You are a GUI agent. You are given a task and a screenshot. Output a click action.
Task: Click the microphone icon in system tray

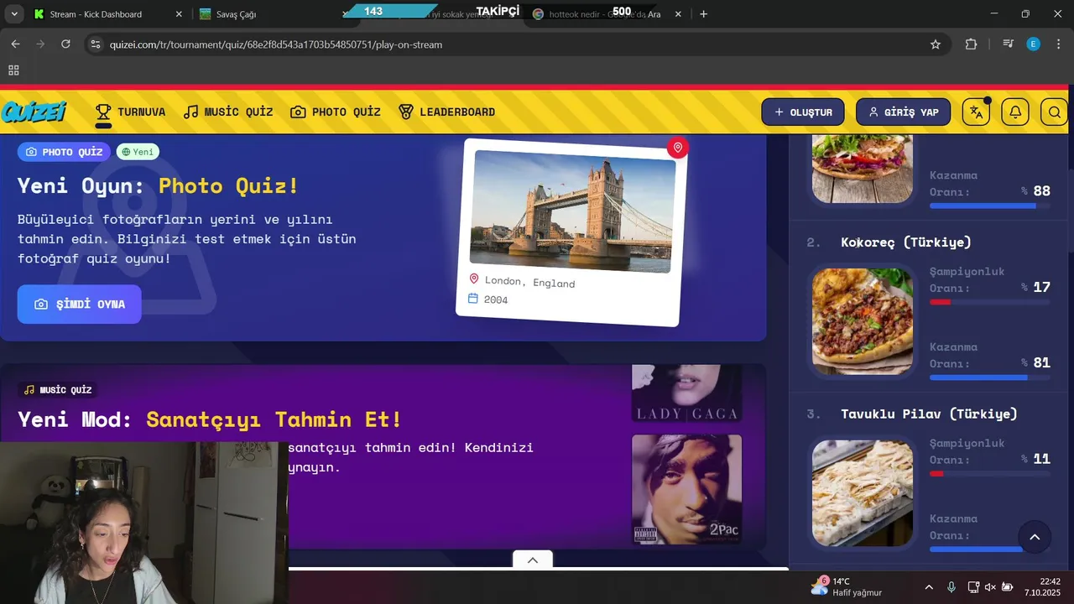coord(951,587)
